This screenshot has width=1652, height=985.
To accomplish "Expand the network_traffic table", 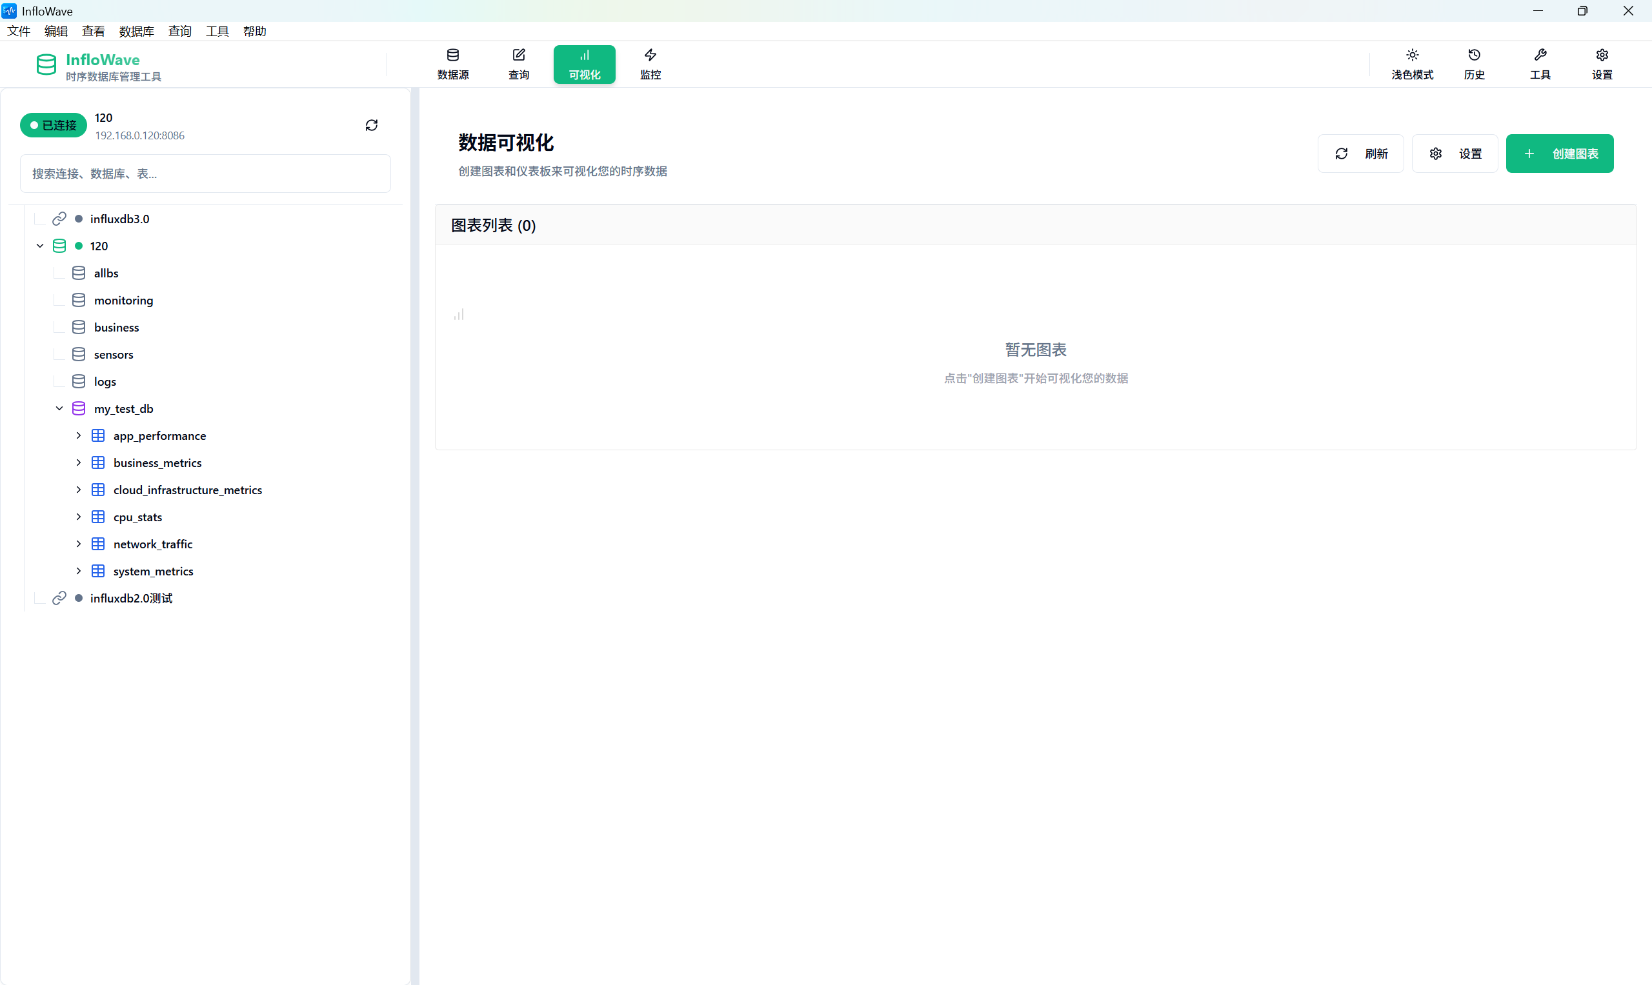I will [x=78, y=544].
